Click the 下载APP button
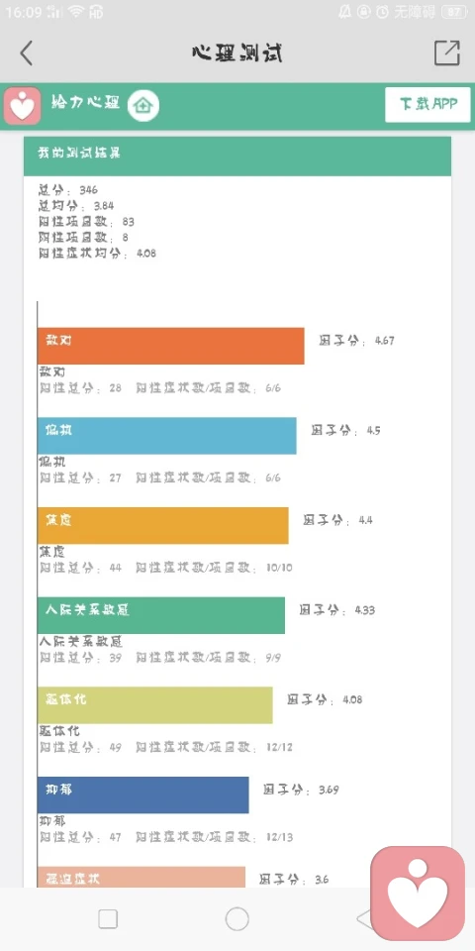The width and height of the screenshot is (475, 951). tap(427, 104)
